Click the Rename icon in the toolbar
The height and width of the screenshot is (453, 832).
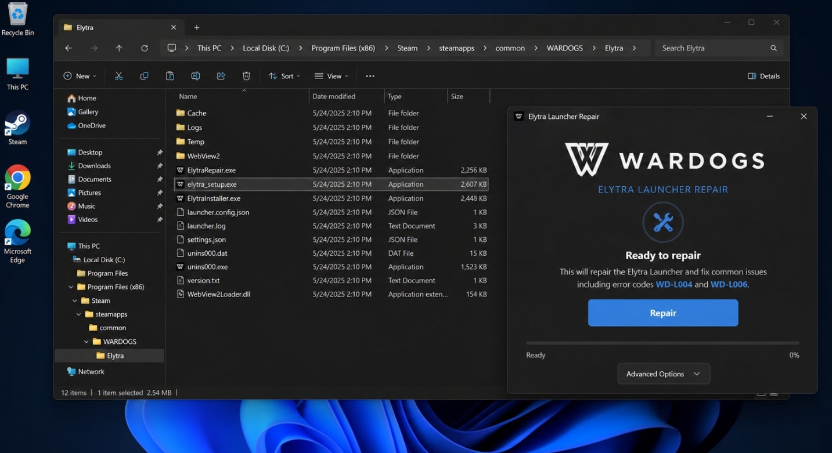196,76
